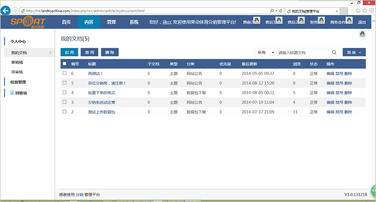Click 编辑 for document number 6

[x=330, y=73]
